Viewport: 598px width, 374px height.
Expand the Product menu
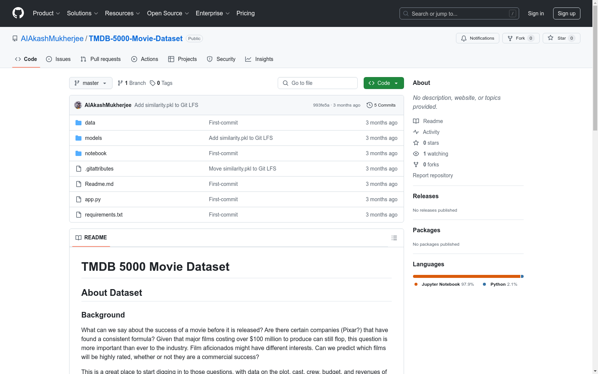click(x=46, y=13)
